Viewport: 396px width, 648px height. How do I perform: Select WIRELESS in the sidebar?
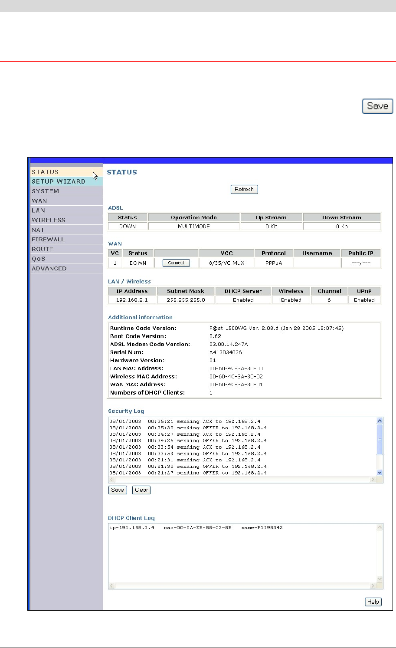(66, 220)
